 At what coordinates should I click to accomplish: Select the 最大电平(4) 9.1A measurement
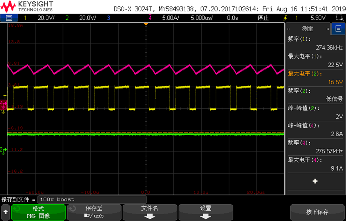[x=315, y=164]
